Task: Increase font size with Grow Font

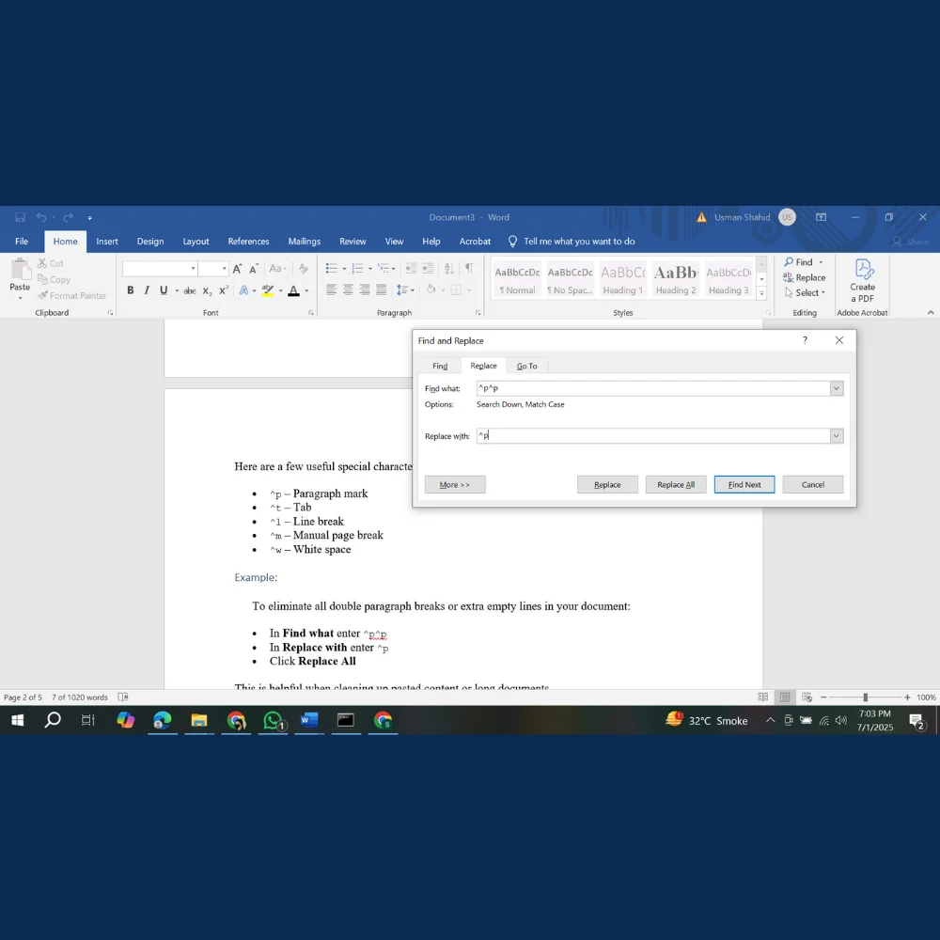Action: click(x=238, y=269)
